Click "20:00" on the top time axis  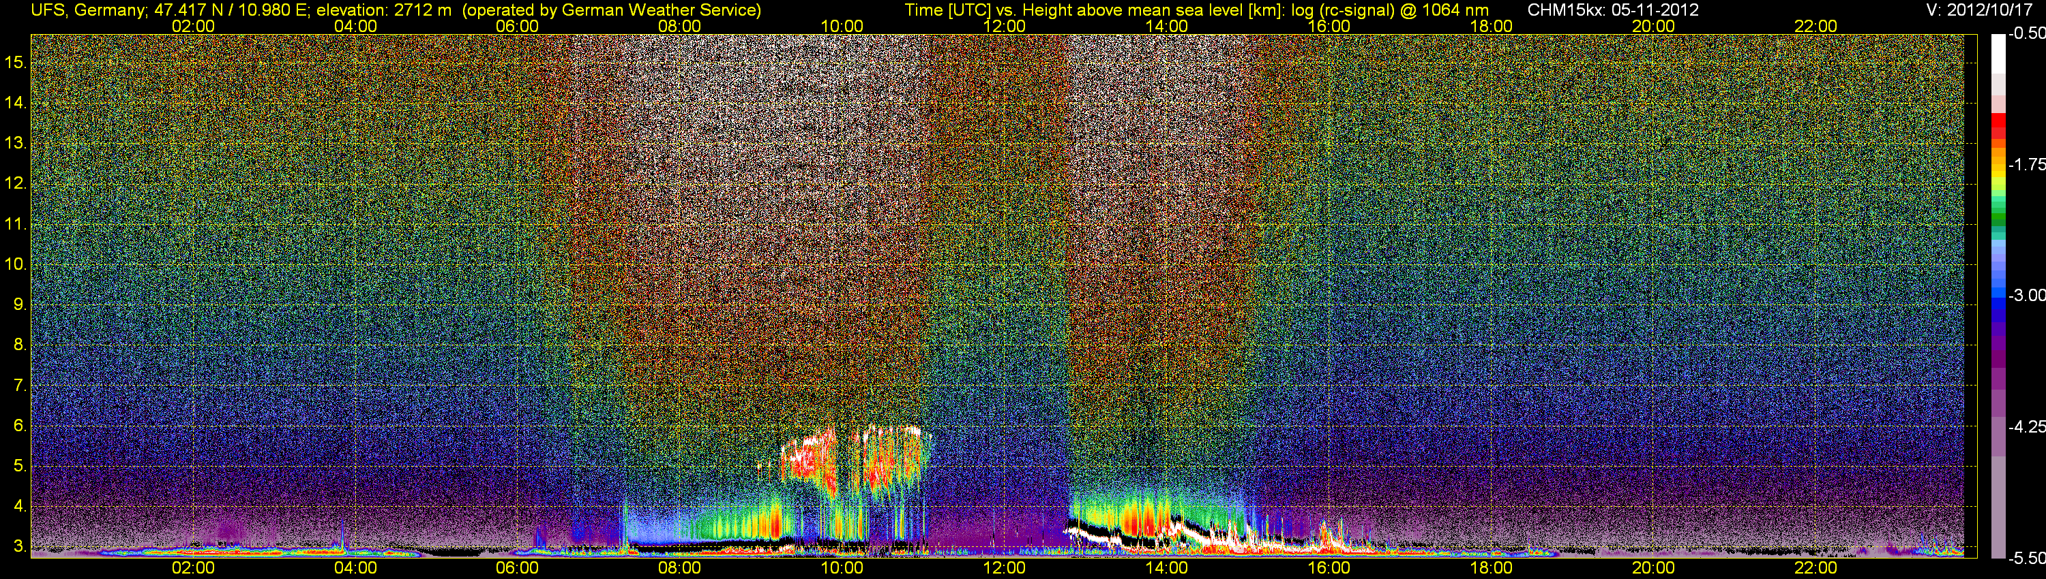click(1654, 26)
